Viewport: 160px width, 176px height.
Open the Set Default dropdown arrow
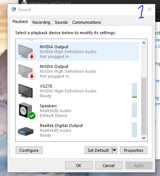(x=115, y=150)
